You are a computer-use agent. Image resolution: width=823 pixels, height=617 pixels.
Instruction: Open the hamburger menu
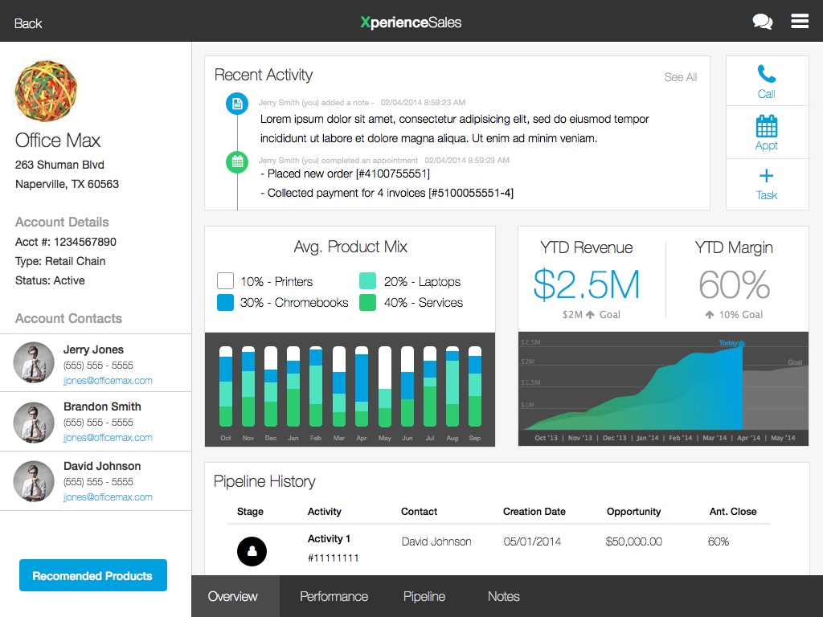pos(800,21)
